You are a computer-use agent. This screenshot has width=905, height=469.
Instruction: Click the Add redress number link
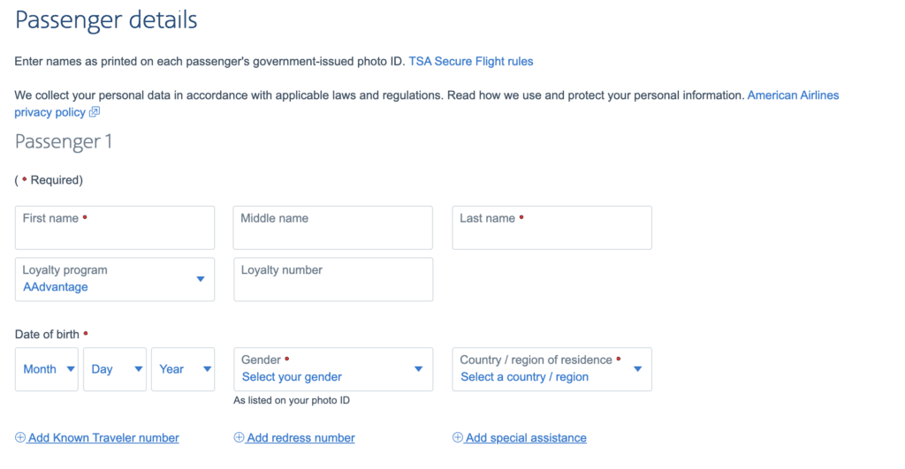tap(300, 438)
